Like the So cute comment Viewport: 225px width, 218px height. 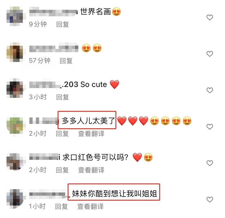(210, 91)
